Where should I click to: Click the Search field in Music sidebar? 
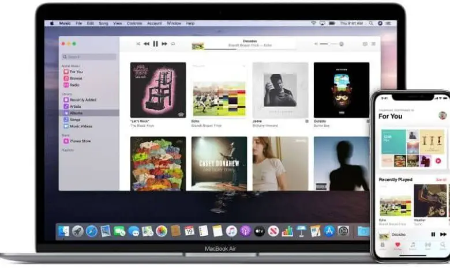coord(89,56)
